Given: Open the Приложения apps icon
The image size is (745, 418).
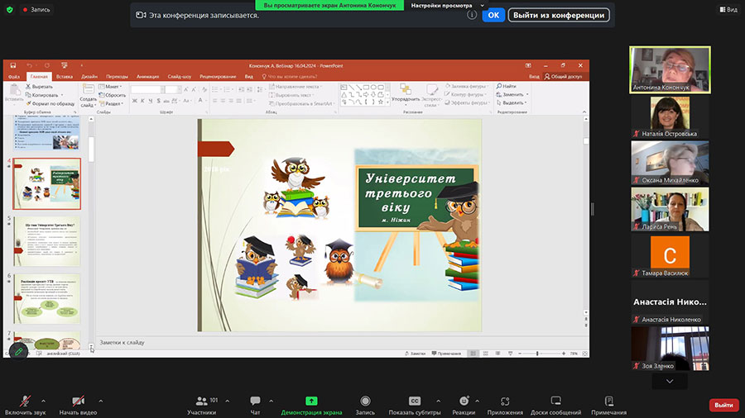Looking at the screenshot, I should 505,401.
